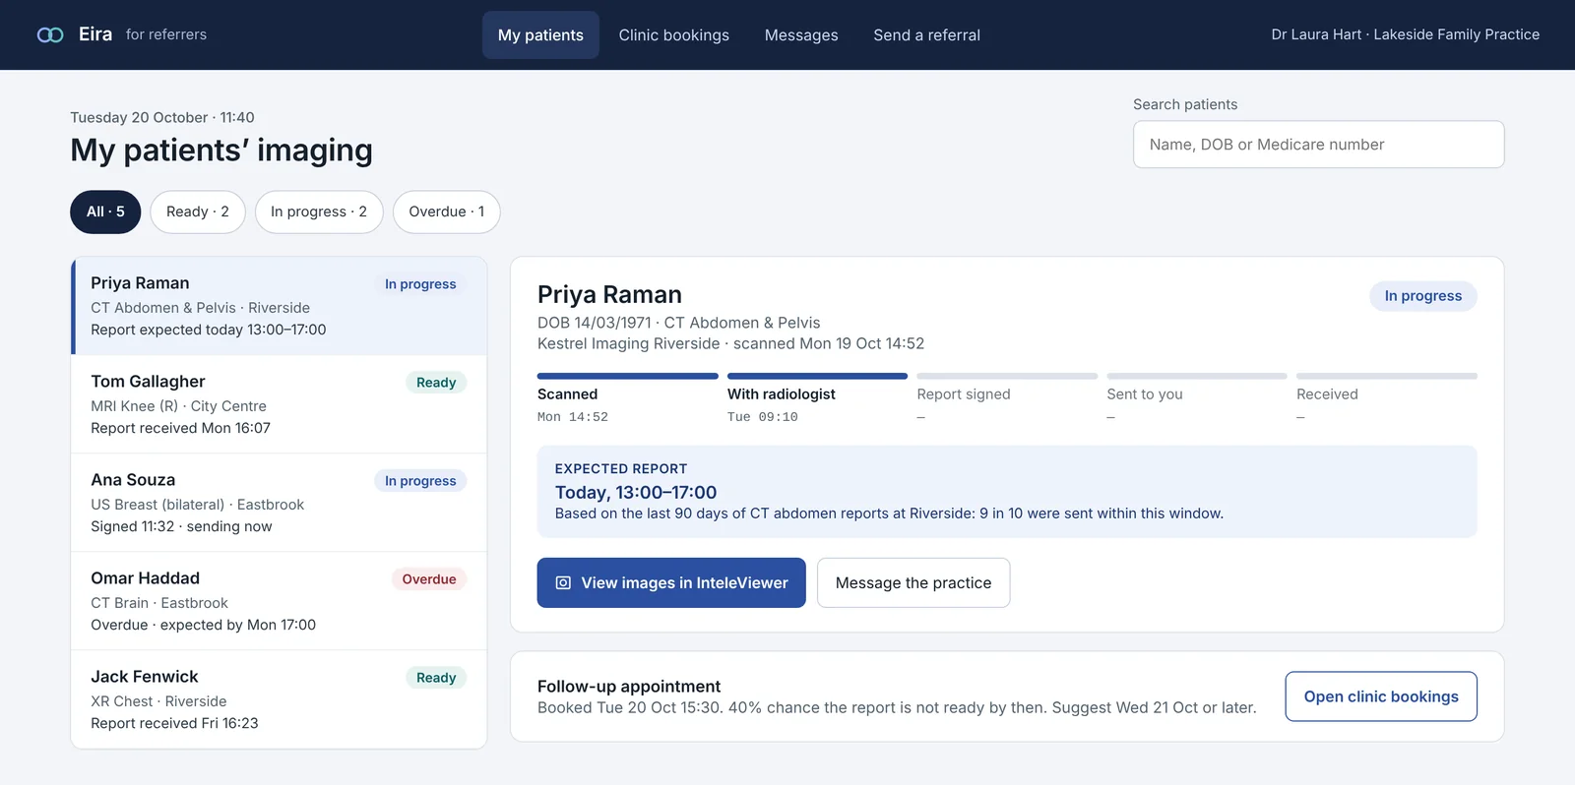This screenshot has height=785, width=1575.
Task: Click the Sent to you progress bar
Action: 1197,376
